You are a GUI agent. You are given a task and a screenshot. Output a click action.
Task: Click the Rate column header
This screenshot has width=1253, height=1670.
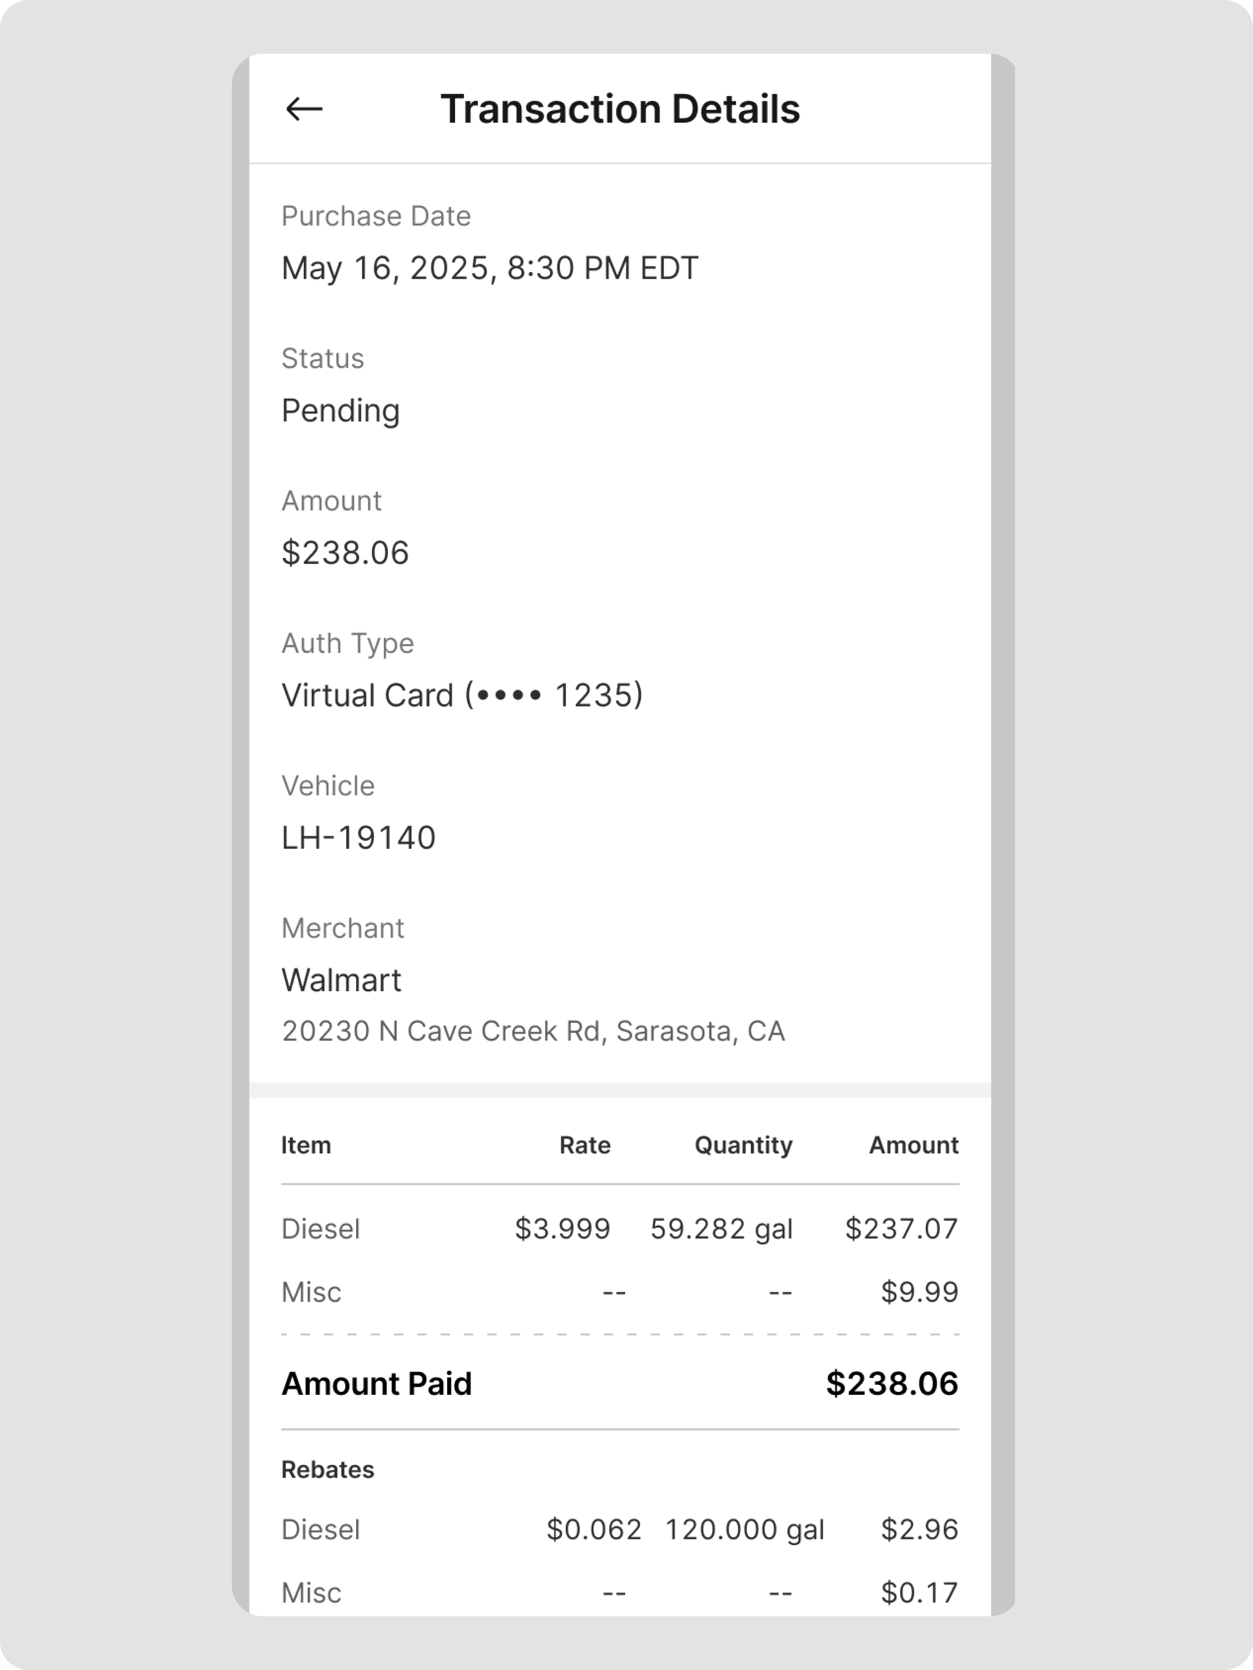584,1145
